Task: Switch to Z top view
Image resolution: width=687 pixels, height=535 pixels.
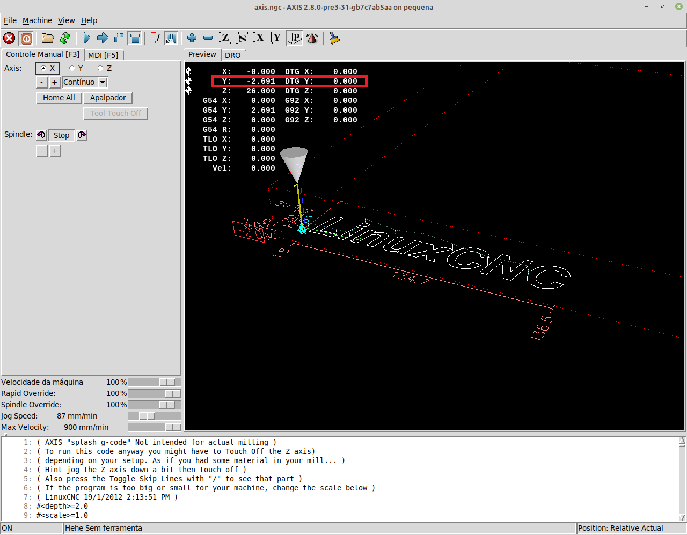Action: click(x=225, y=38)
